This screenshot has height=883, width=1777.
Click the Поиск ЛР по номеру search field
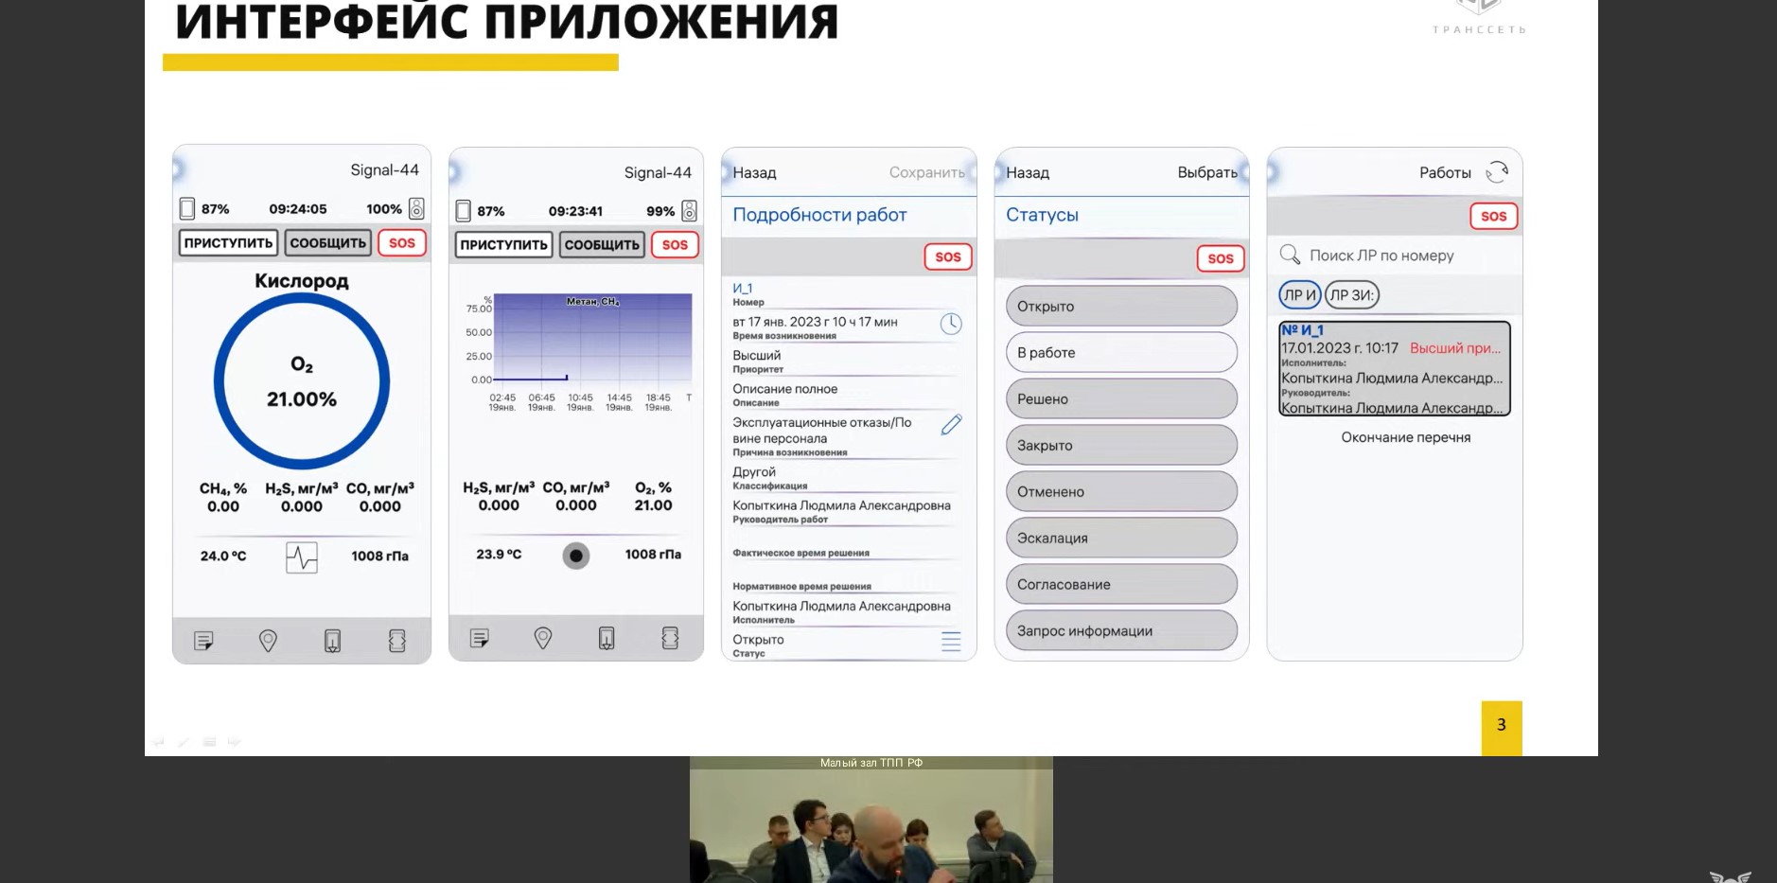pyautogui.click(x=1395, y=256)
